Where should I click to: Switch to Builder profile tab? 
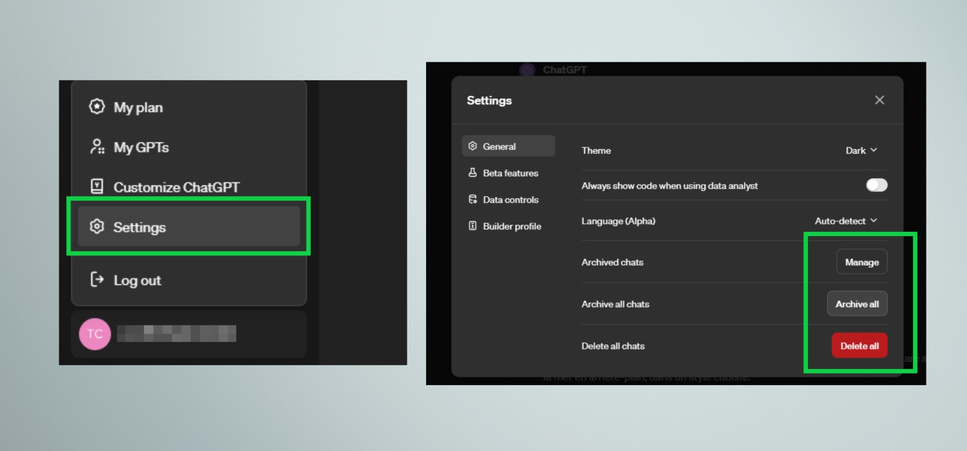coord(508,226)
